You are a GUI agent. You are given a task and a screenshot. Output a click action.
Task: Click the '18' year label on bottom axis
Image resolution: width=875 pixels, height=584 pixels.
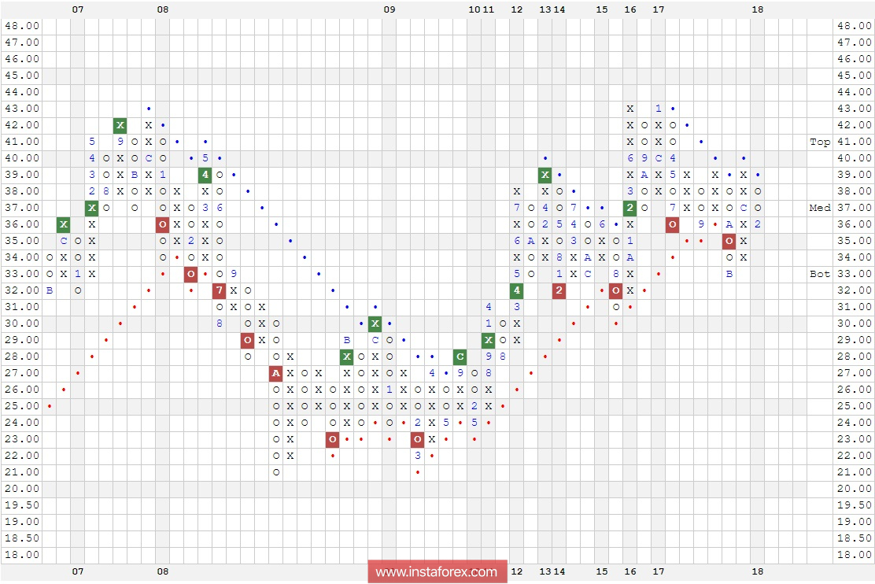coord(757,571)
